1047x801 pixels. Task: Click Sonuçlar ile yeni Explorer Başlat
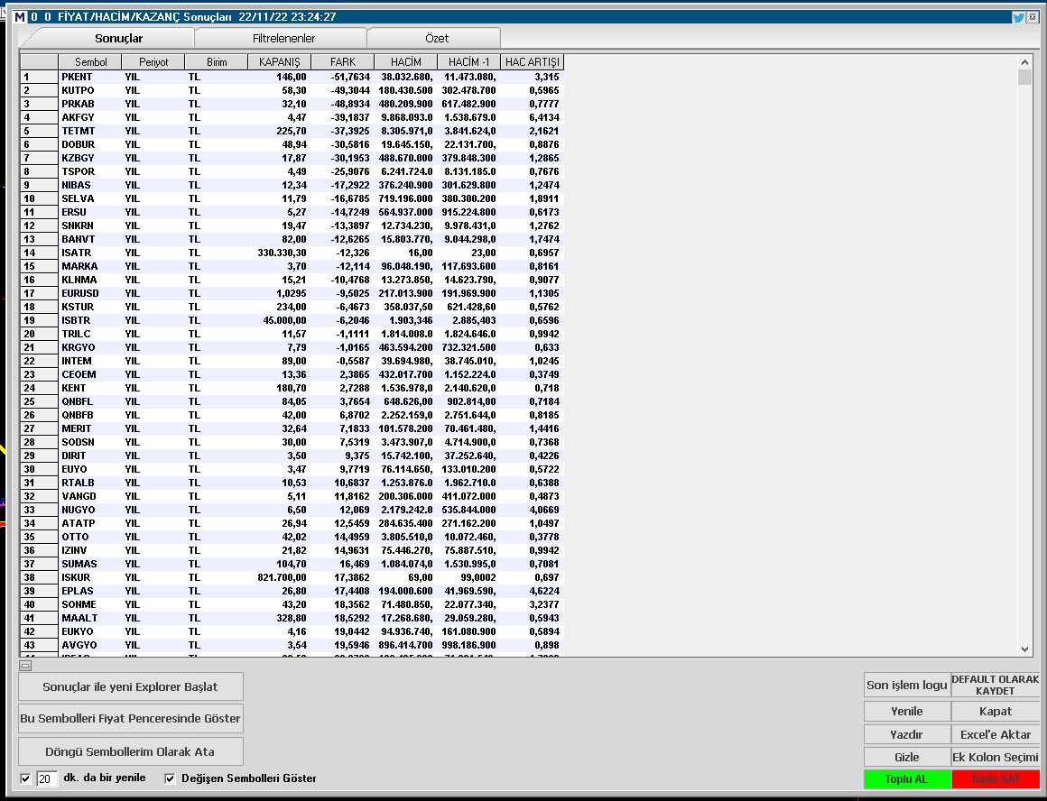[130, 686]
